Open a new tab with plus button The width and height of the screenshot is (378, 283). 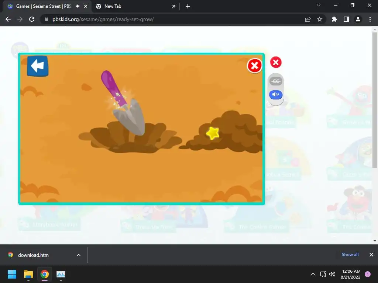tap(188, 6)
